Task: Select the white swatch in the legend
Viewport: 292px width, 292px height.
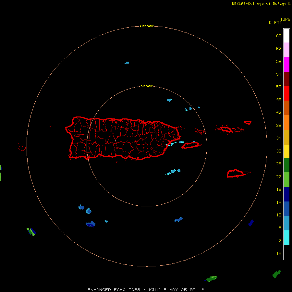Action: 286,36
